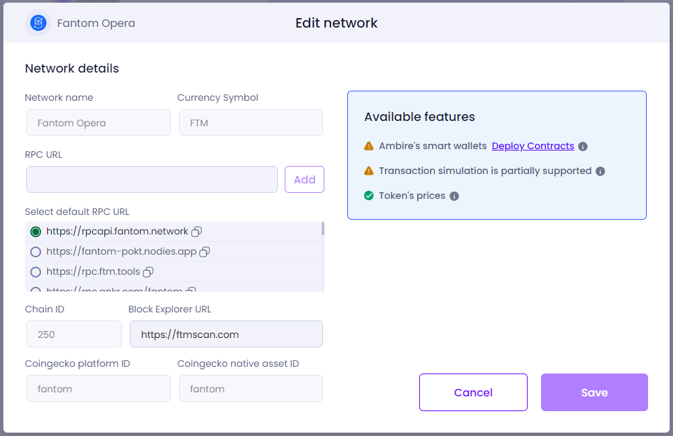
Task: Focus the RPC URL input field
Action: (152, 179)
